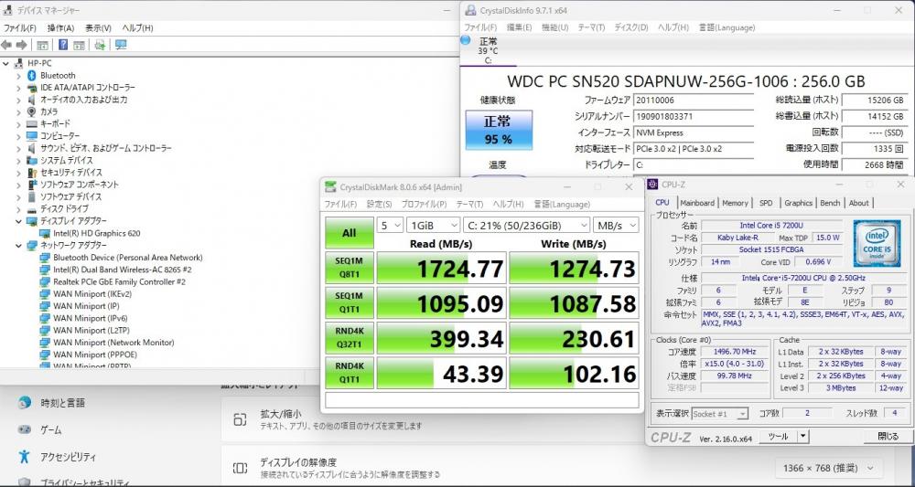This screenshot has width=915, height=487.
Task: Toggle action pane icon in Device Manager toolbar
Action: (x=79, y=45)
